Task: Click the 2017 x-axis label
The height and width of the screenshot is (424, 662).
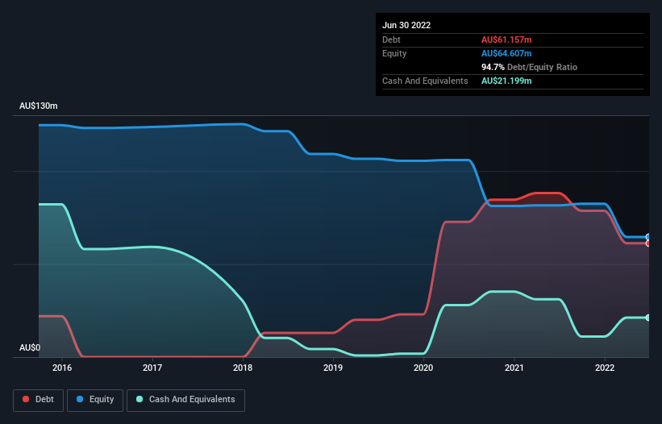Action: (x=152, y=368)
